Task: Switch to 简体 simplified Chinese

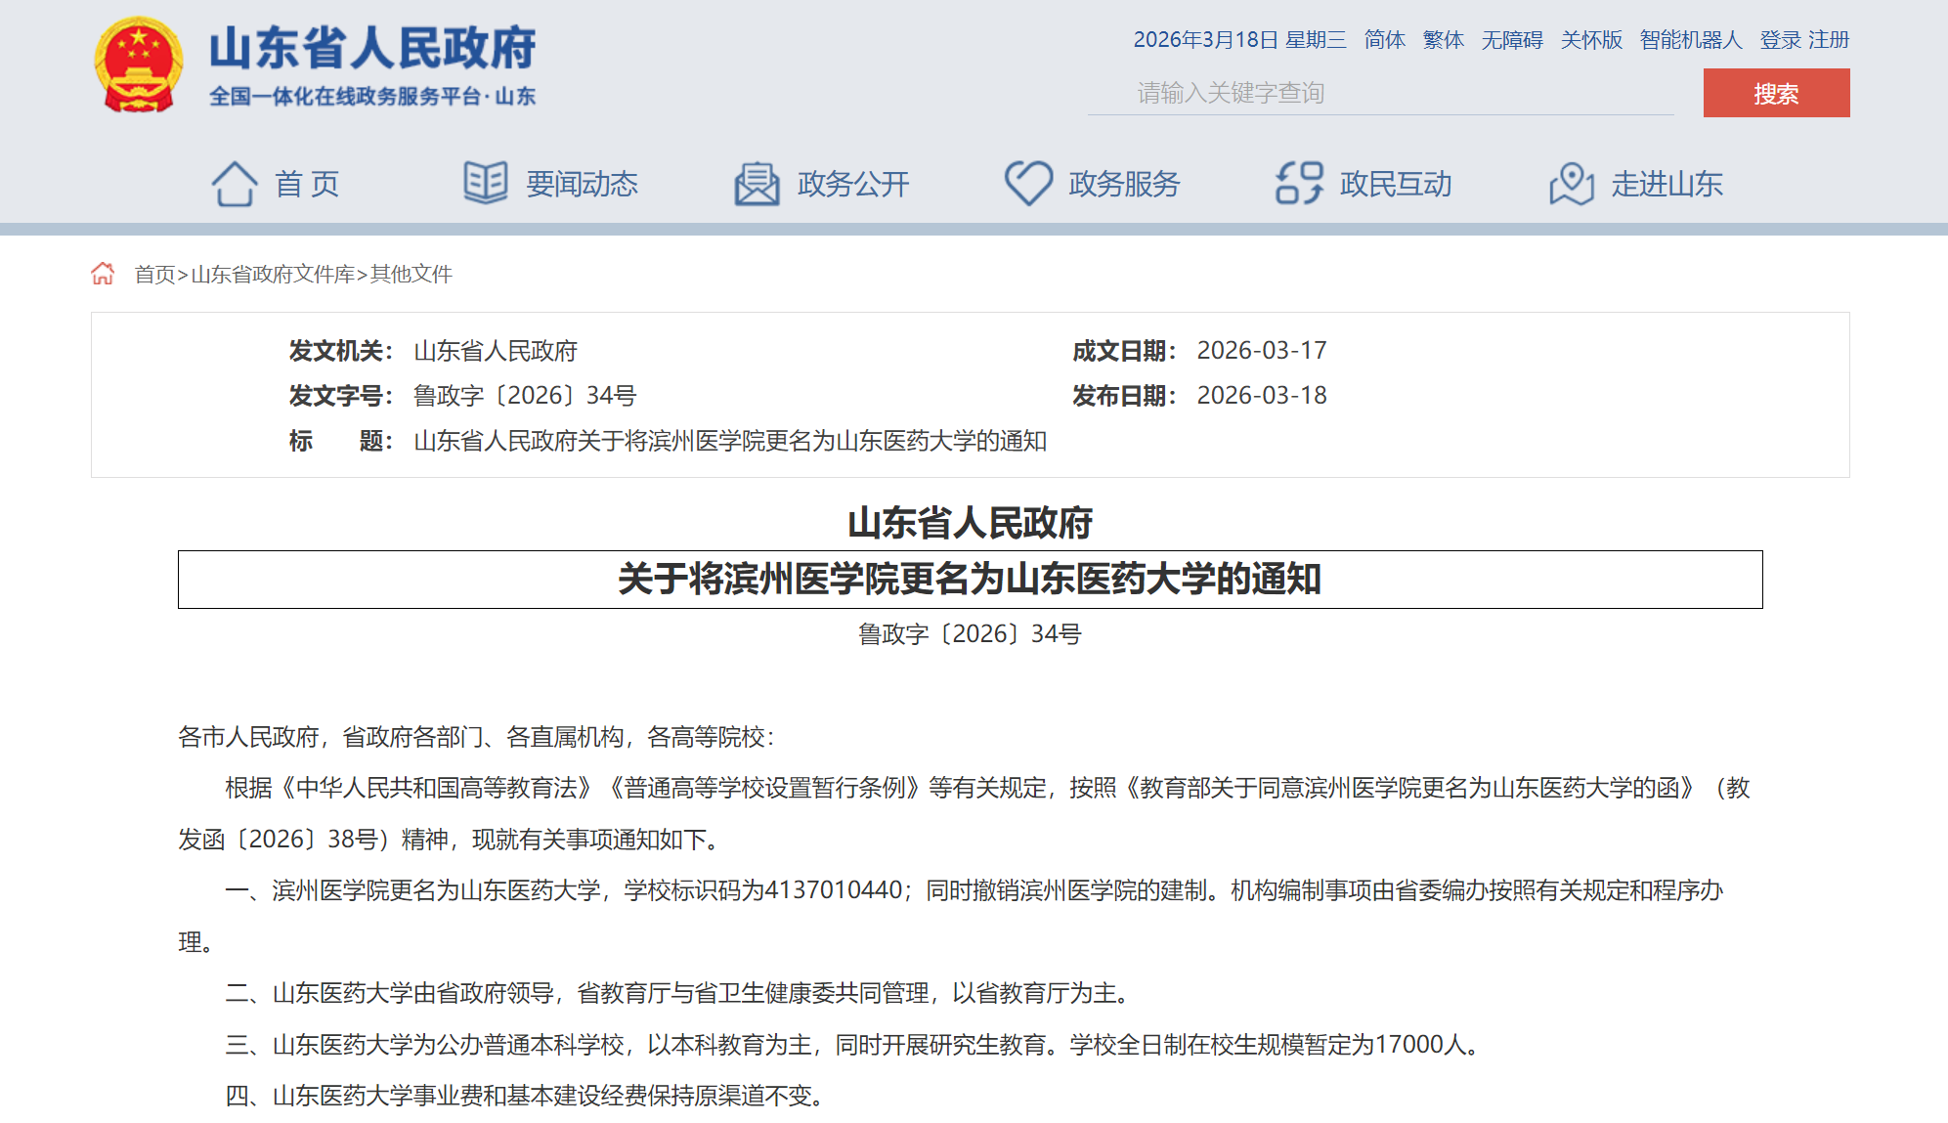Action: [1383, 40]
